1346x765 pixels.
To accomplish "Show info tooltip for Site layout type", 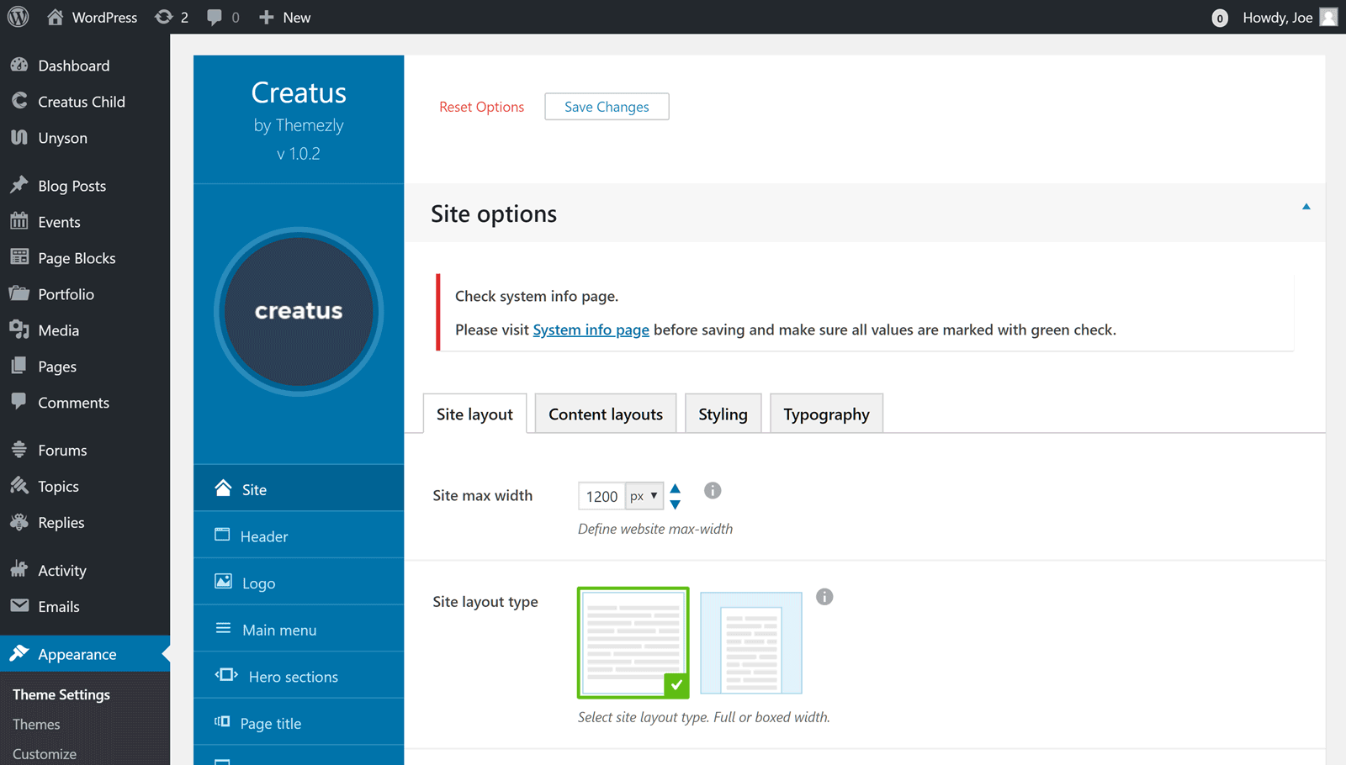I will click(824, 597).
